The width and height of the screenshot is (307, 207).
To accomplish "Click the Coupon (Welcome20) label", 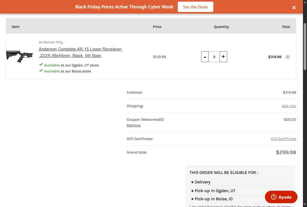I will 145,120.
